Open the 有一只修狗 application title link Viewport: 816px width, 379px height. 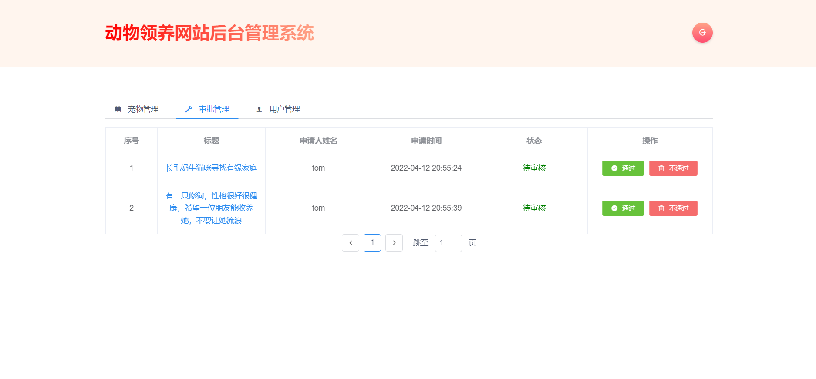(211, 208)
